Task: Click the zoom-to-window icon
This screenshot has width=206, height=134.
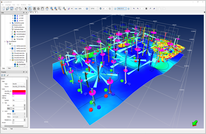Action: point(59,9)
